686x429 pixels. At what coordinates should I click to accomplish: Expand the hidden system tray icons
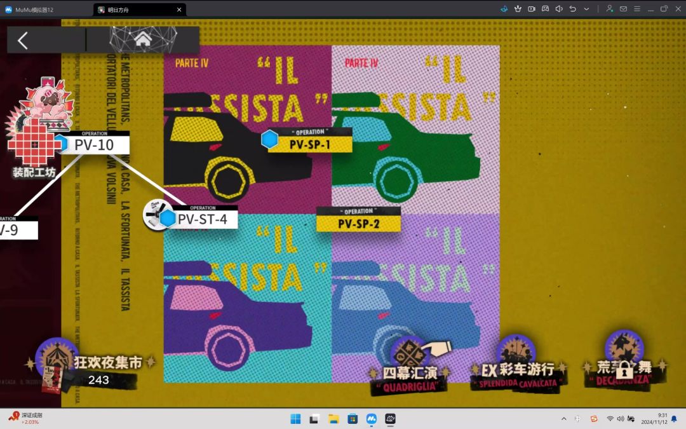pyautogui.click(x=563, y=419)
